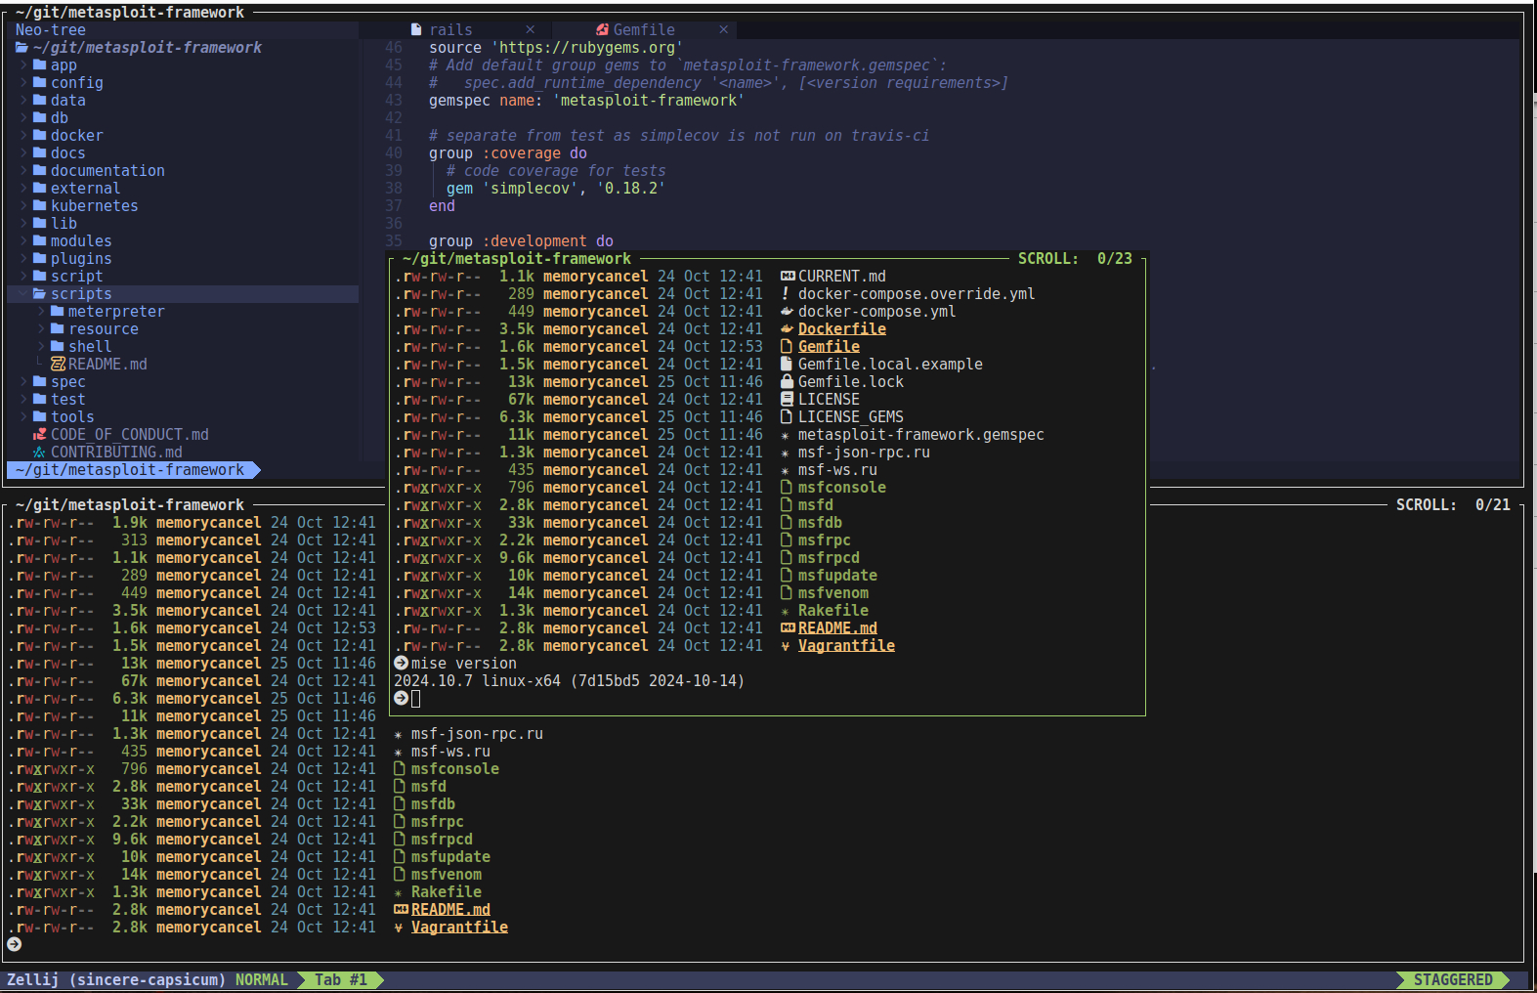Click the meterpreter folder icon
This screenshot has width=1537, height=993.
(x=58, y=312)
